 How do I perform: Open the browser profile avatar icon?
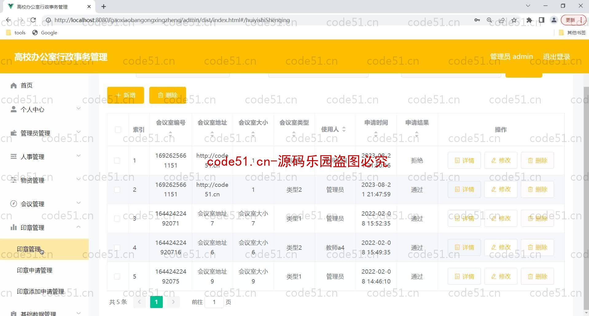pos(554,20)
